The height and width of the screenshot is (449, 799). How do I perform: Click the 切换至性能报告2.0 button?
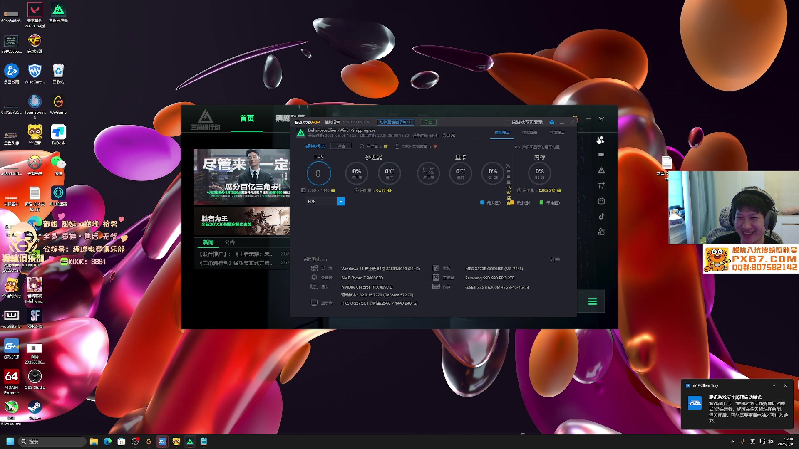click(395, 122)
